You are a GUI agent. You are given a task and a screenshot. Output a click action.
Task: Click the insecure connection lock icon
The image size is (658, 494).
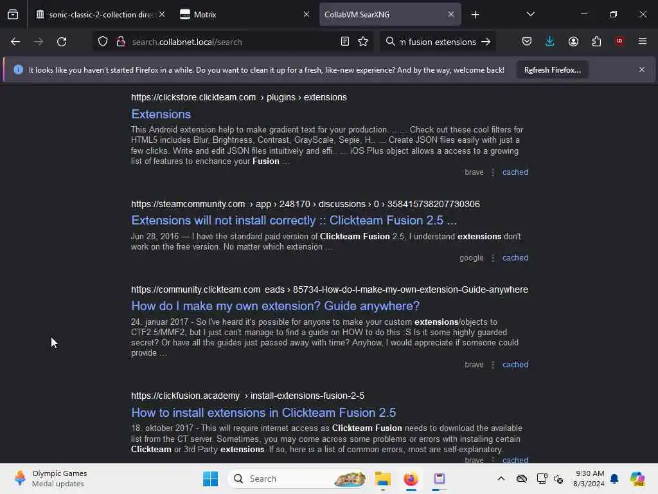pyautogui.click(x=121, y=42)
